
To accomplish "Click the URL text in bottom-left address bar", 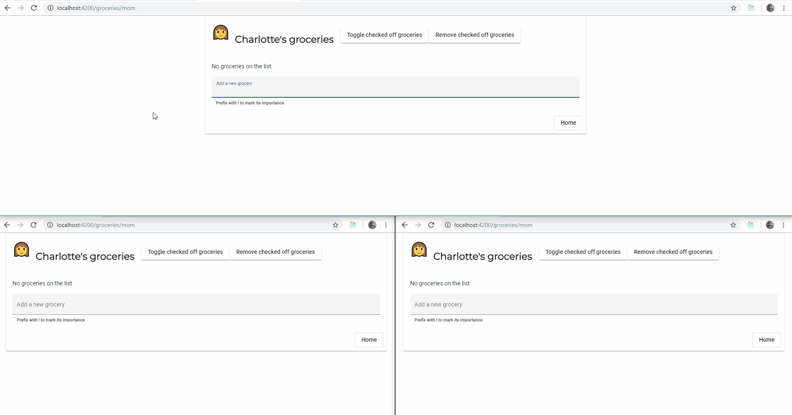I will point(96,225).
